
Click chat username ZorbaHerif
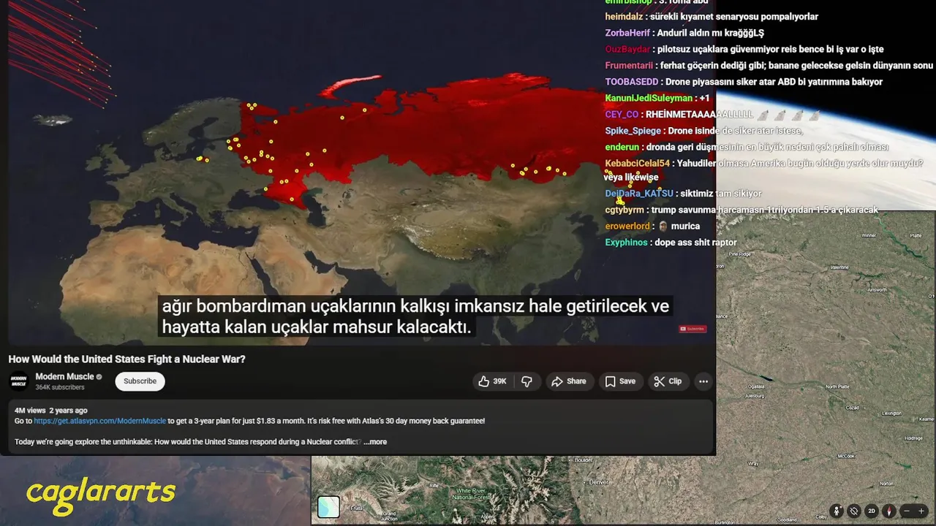pos(628,33)
